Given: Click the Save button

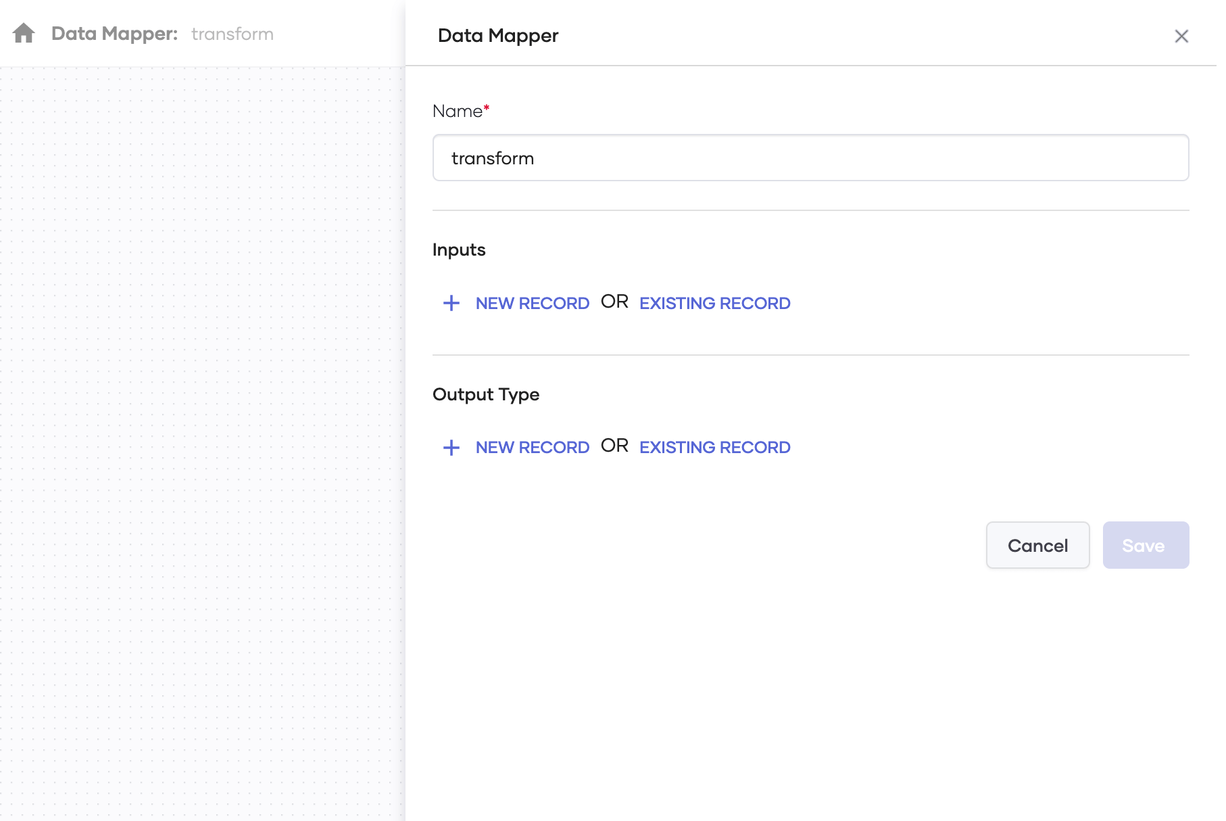Looking at the screenshot, I should click(1146, 545).
